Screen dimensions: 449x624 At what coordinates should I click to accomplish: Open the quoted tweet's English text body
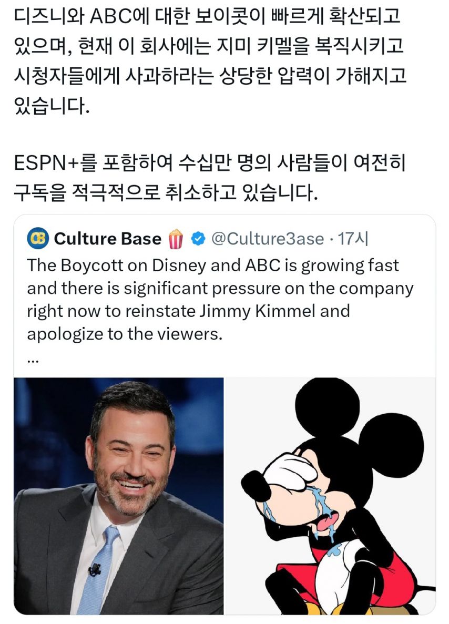[x=220, y=300]
